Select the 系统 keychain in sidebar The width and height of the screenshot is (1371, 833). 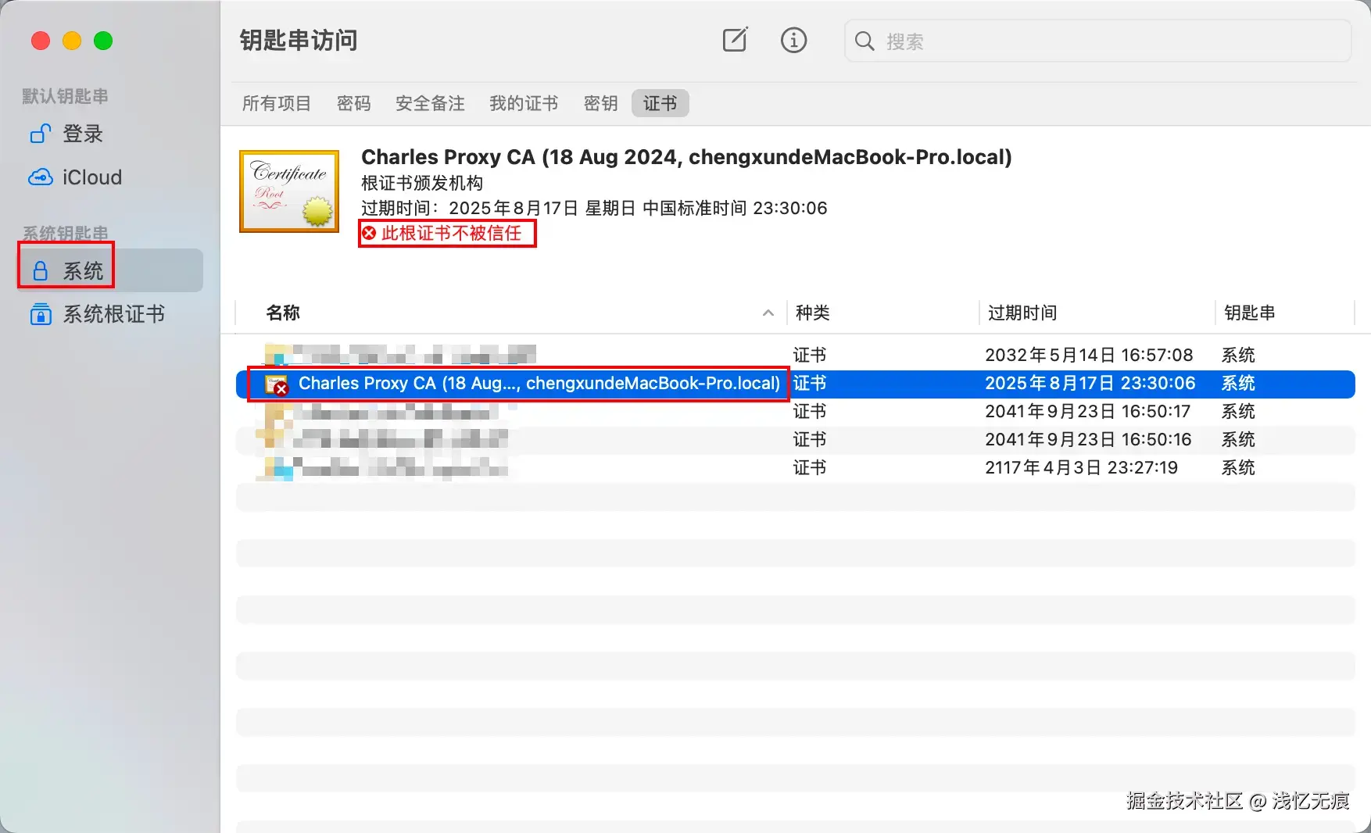110,270
